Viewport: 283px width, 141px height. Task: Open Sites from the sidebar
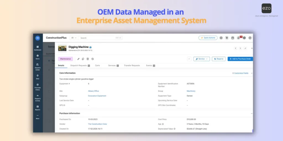point(38,77)
